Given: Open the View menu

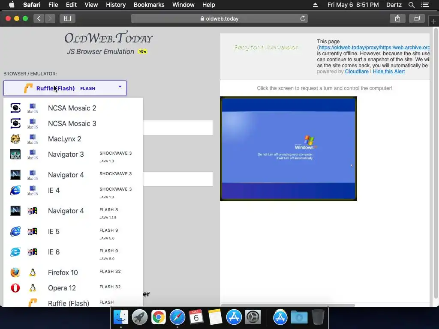Looking at the screenshot, I should 91,5.
